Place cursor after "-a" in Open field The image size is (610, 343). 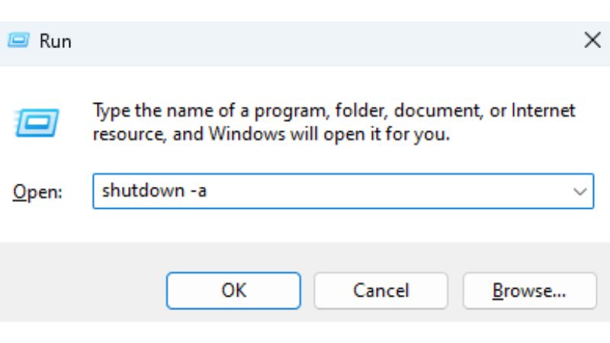(x=208, y=192)
